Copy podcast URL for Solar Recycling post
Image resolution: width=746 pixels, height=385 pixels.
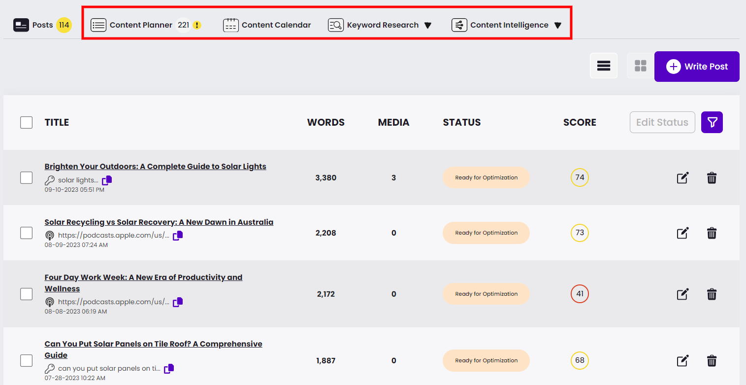pos(178,235)
